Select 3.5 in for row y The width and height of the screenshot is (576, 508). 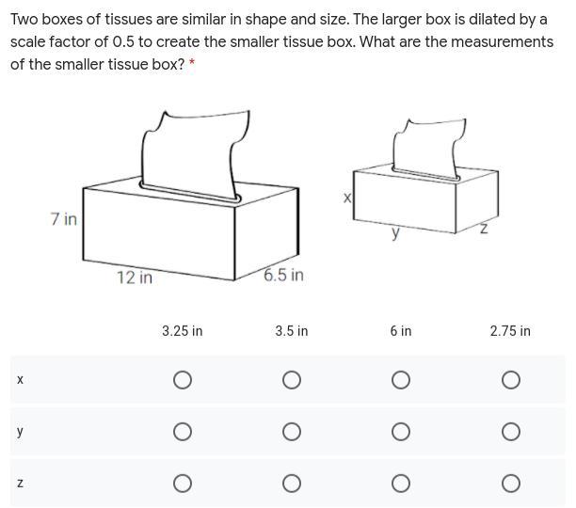[292, 432]
